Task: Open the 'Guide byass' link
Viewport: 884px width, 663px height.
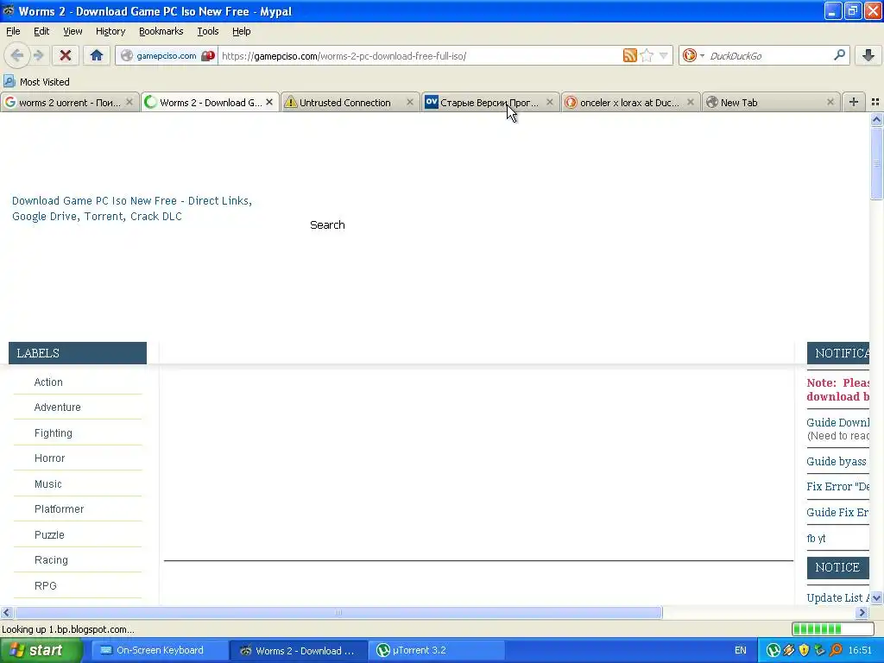Action: click(x=837, y=461)
